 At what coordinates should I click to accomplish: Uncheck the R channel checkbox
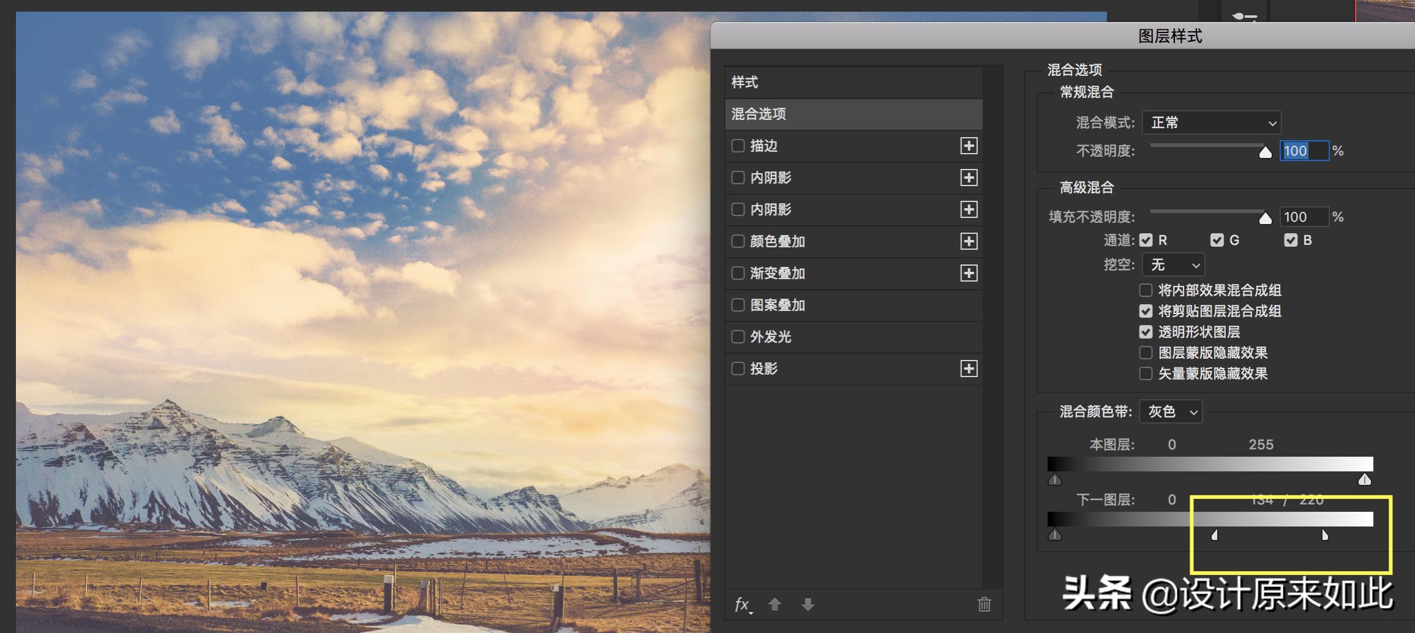tap(1146, 241)
